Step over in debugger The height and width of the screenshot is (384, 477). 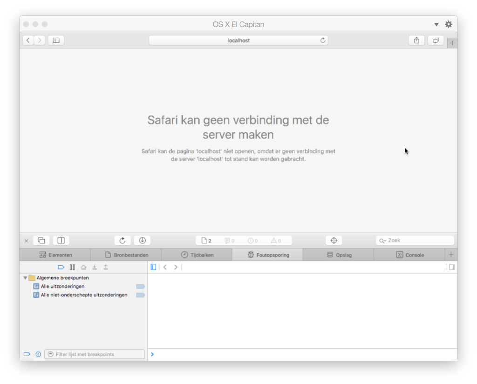tap(83, 267)
